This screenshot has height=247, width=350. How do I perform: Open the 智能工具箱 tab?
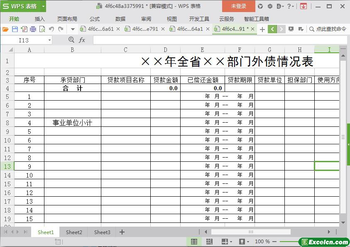(257, 19)
